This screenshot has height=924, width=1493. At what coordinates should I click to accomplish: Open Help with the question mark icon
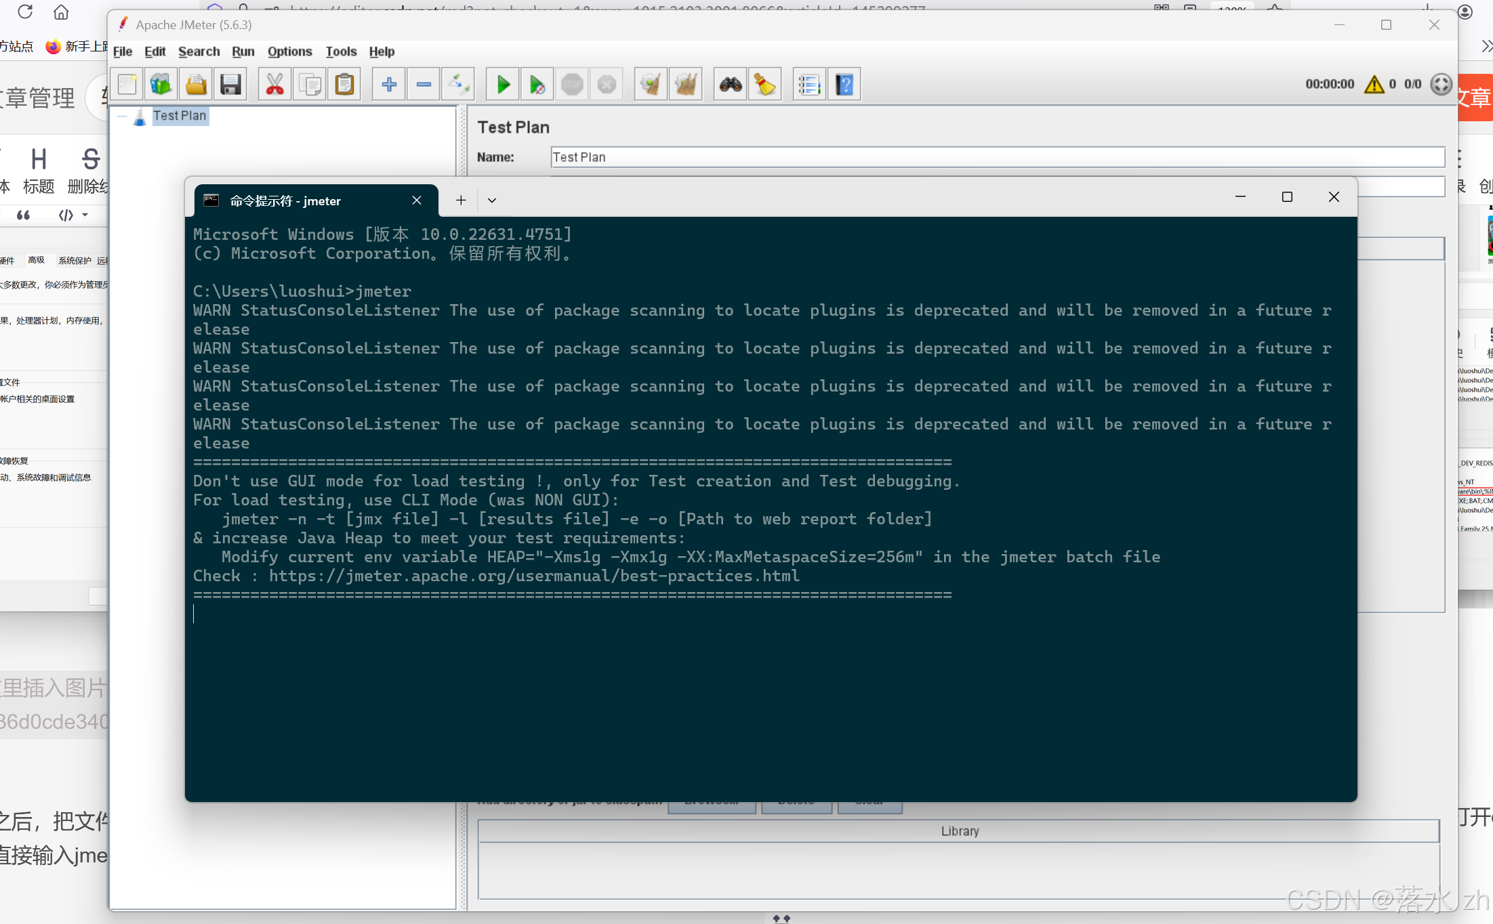point(844,85)
